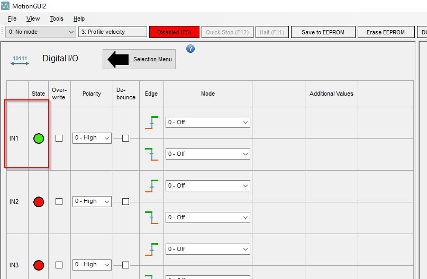The width and height of the screenshot is (427, 279).
Task: Click the Digital I/O 10111 icon
Action: click(x=20, y=61)
